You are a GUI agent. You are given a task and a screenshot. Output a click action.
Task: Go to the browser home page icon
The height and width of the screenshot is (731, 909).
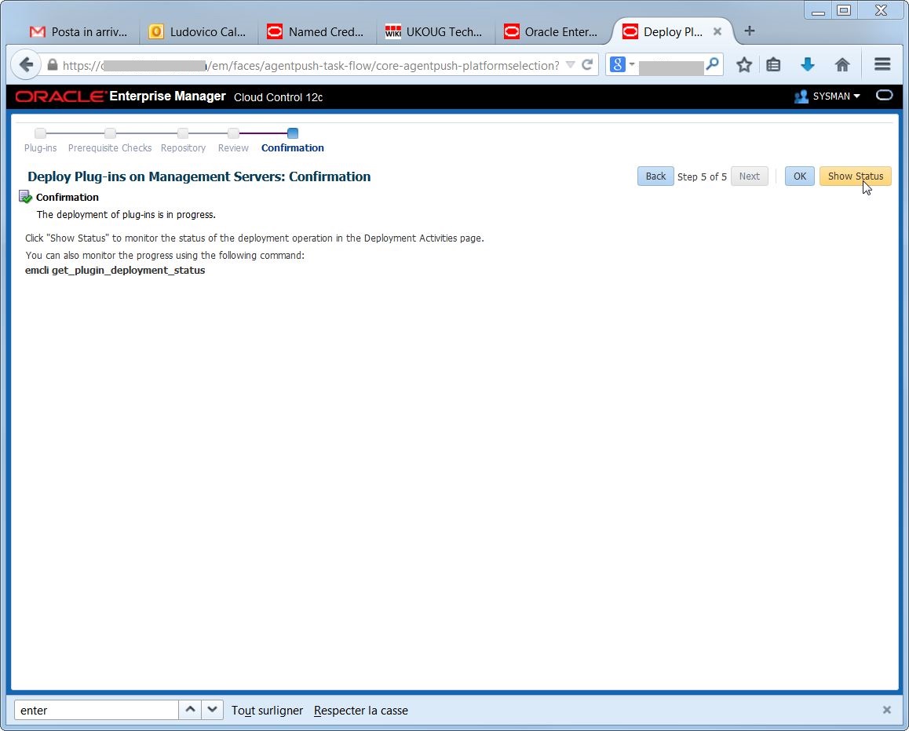(842, 65)
